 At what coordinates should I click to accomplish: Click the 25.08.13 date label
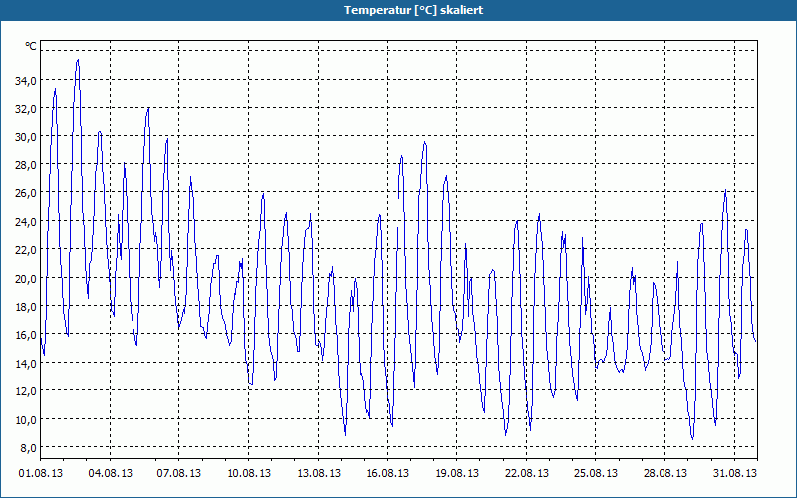click(596, 473)
